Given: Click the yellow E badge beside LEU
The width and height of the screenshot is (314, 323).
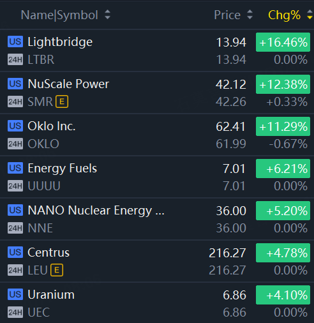Looking at the screenshot, I should click(57, 270).
